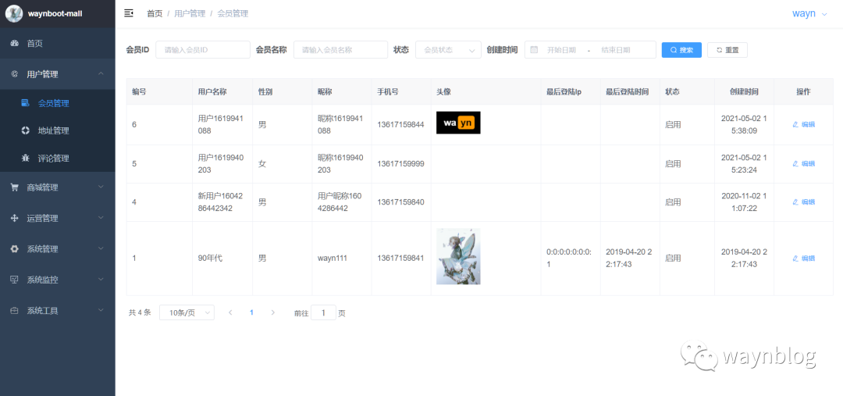
Task: Open the 10条/页 page size dropdown
Action: [x=187, y=312]
